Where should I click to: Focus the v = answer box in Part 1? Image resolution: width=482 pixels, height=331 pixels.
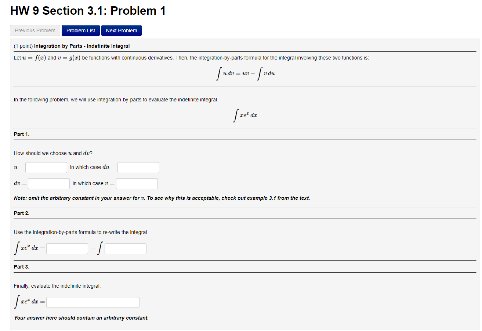point(137,184)
